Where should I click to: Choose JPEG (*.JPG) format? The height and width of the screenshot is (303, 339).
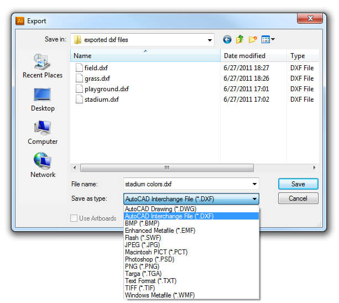(191, 245)
